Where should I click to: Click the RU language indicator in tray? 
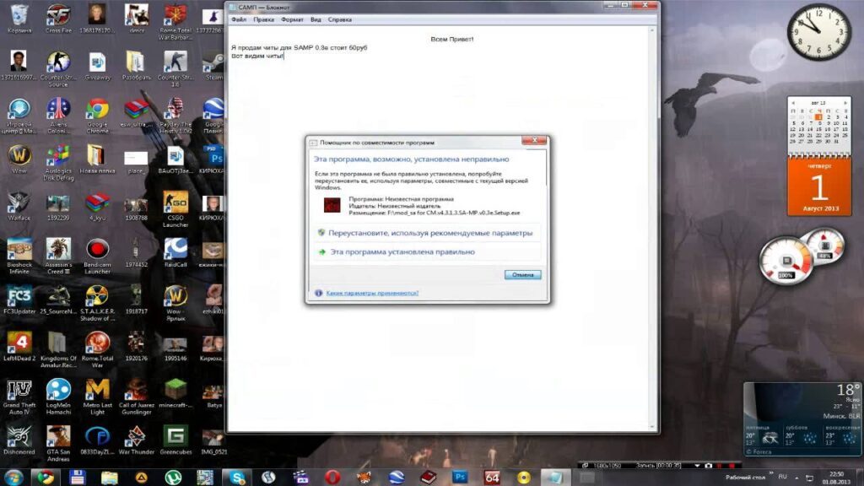pyautogui.click(x=782, y=478)
